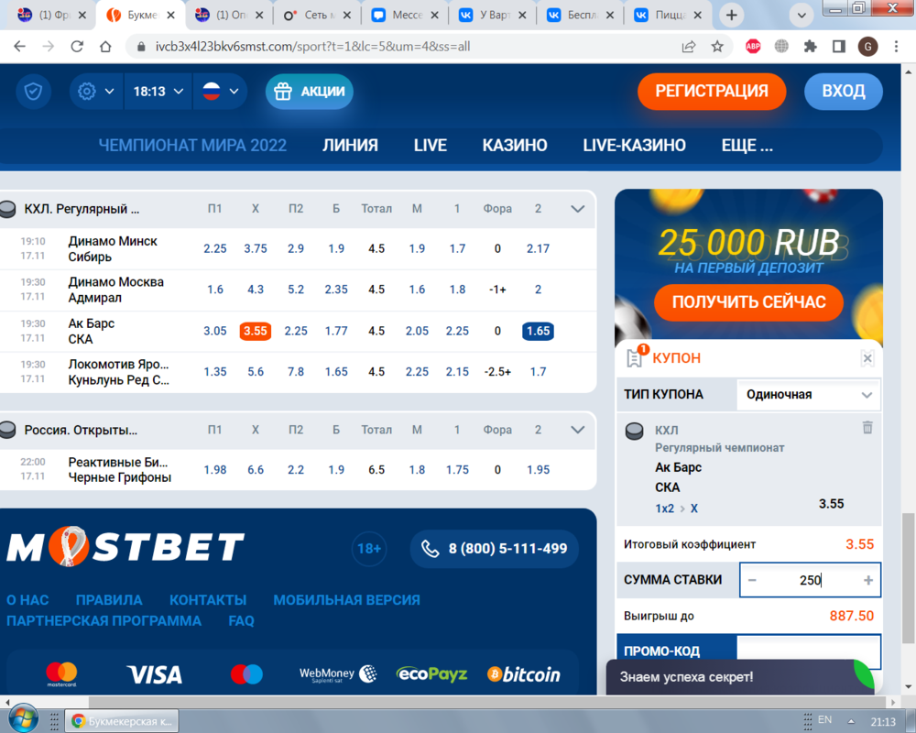
Task: Decrease the stake with the minus button
Action: tap(752, 580)
